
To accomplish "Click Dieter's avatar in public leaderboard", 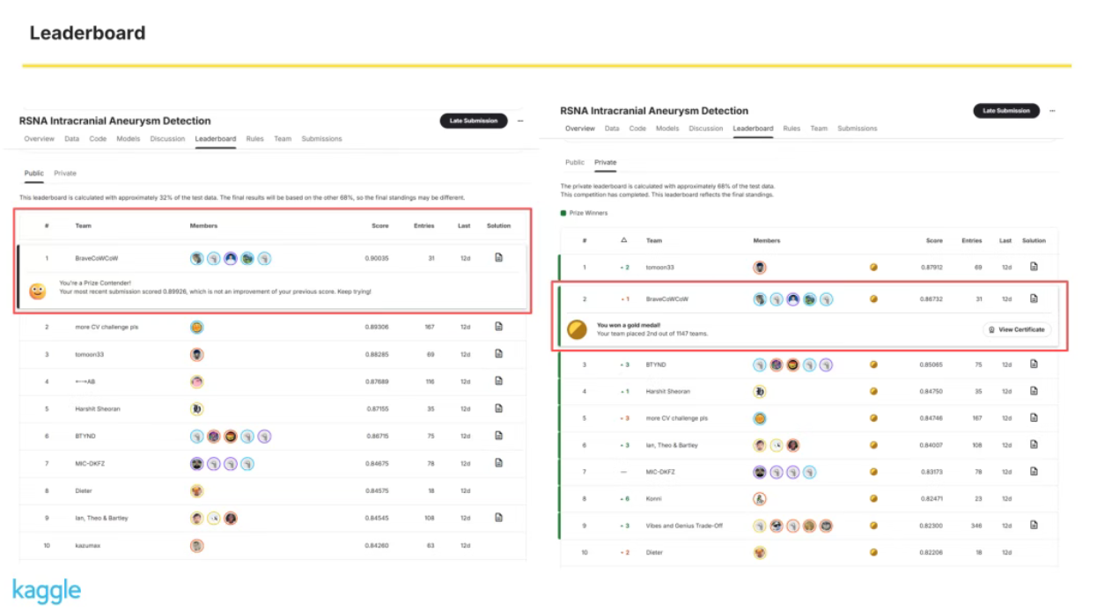I will coord(197,490).
